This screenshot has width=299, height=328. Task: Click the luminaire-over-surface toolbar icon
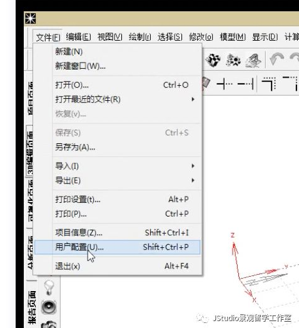point(253,61)
